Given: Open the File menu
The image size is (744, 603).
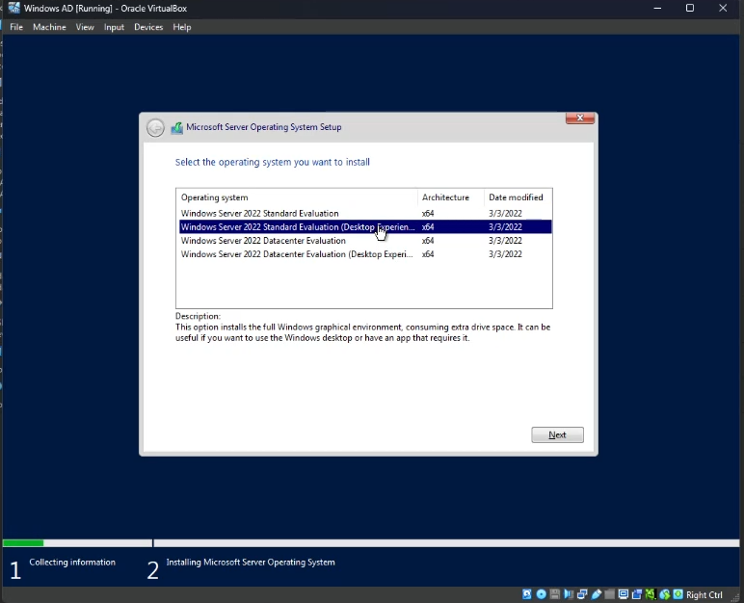Looking at the screenshot, I should click(x=16, y=27).
